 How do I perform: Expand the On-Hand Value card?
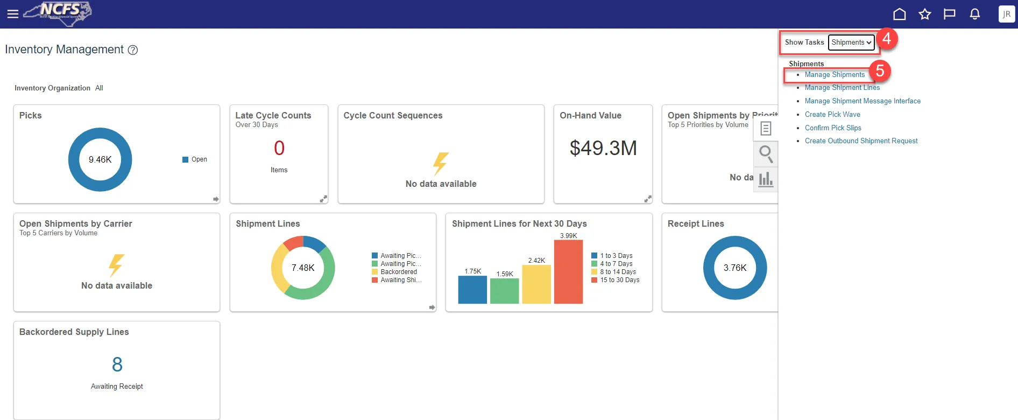tap(647, 199)
